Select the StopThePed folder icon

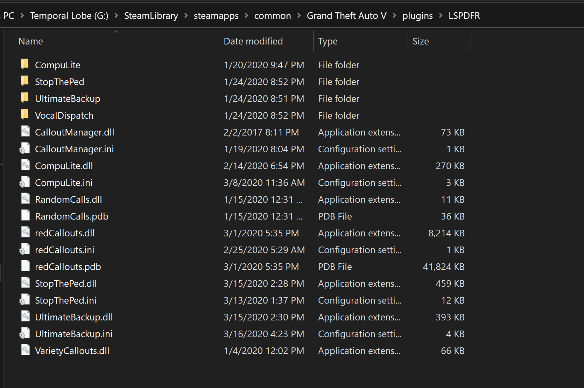[x=25, y=81]
